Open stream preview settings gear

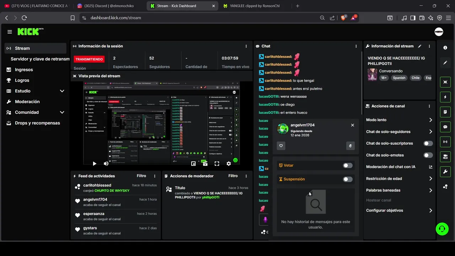229,164
